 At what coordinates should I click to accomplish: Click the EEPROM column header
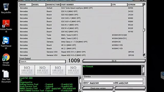(135, 5)
